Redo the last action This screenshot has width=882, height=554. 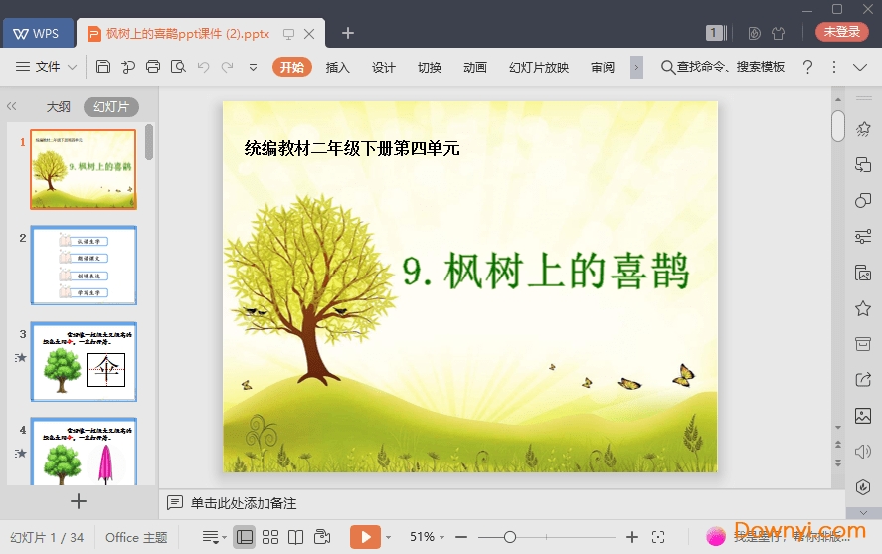coord(228,67)
